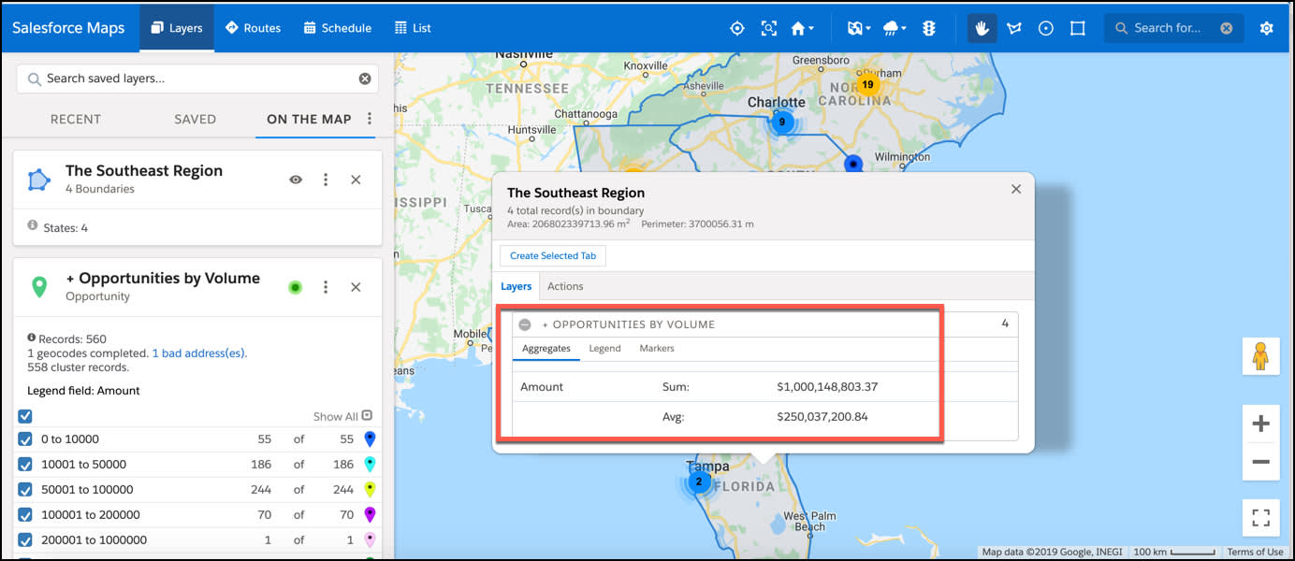Click the purple marker for 100001 to 200000
Viewport: 1295px width, 561px height.
[370, 514]
